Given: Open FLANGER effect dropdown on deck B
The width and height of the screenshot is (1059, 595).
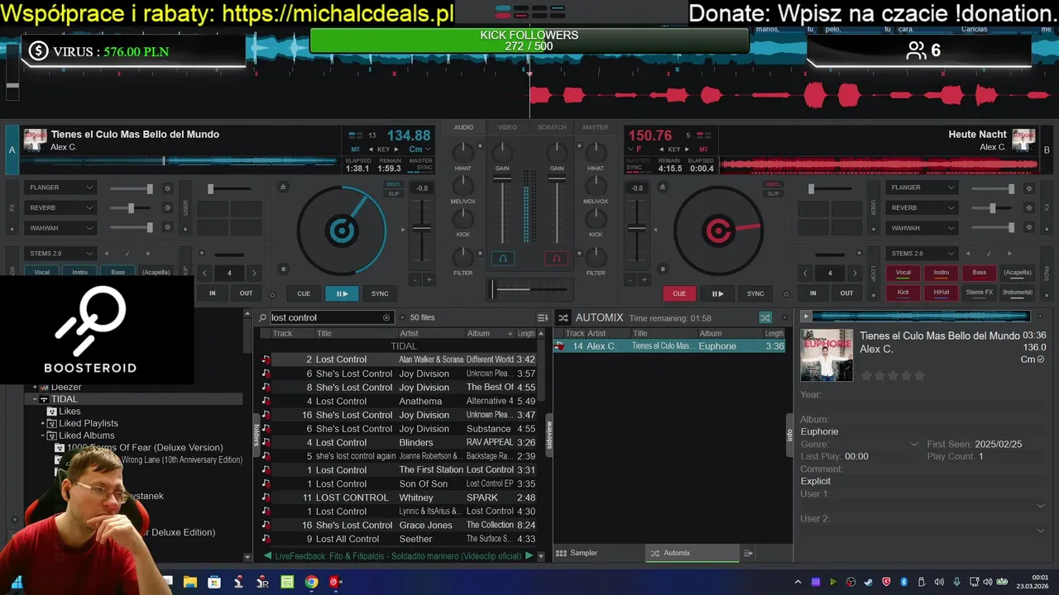Looking at the screenshot, I should click(x=922, y=188).
